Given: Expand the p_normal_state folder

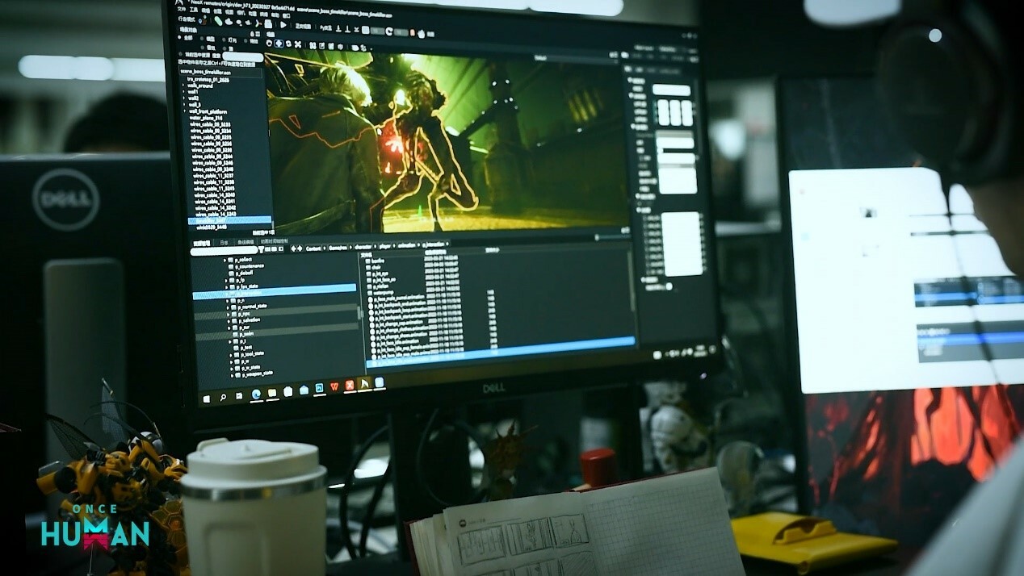Looking at the screenshot, I should click(x=228, y=307).
